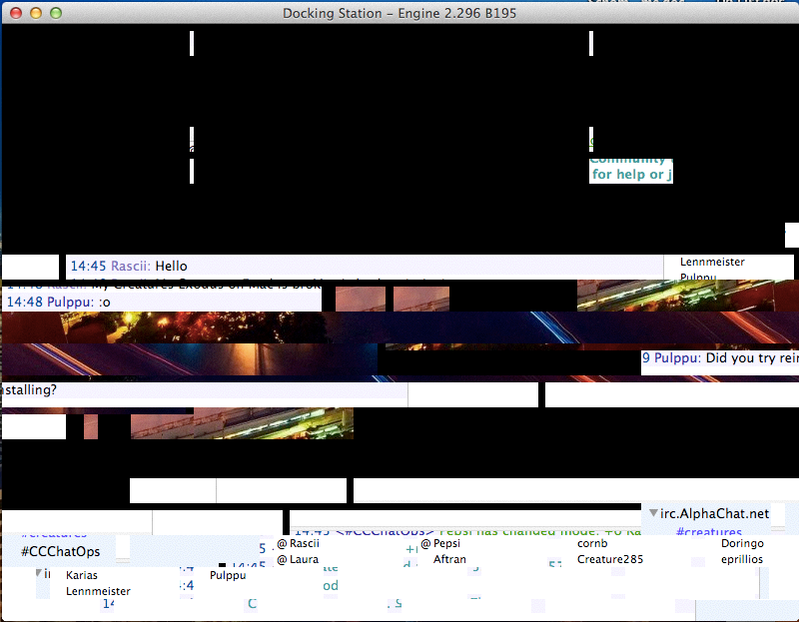Screen dimensions: 799x622
Task: Select operator @ Laura in user list
Action: pos(298,560)
